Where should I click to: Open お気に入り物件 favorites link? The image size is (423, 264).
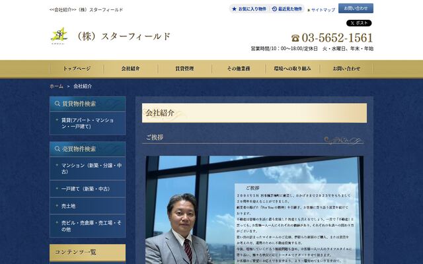(x=249, y=9)
